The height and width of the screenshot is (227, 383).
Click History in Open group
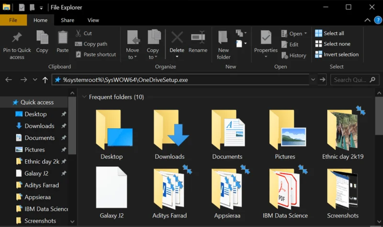tap(293, 55)
